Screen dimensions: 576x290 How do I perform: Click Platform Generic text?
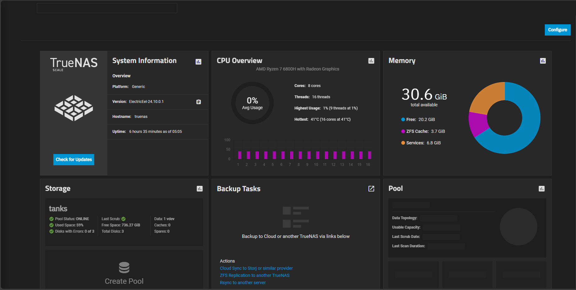tap(129, 87)
